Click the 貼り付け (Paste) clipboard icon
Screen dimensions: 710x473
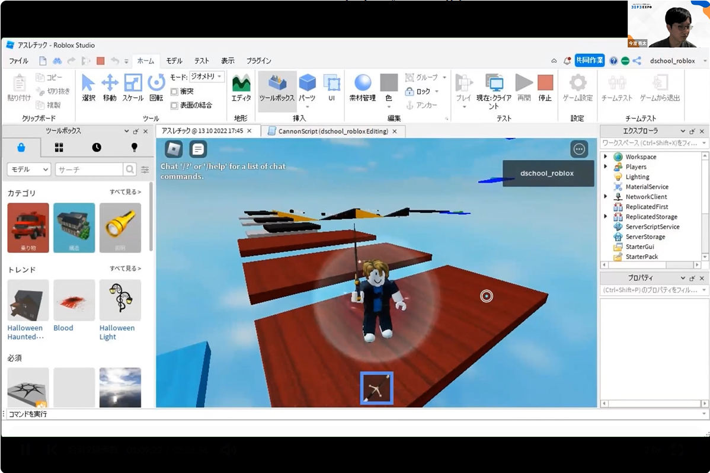[x=19, y=84]
